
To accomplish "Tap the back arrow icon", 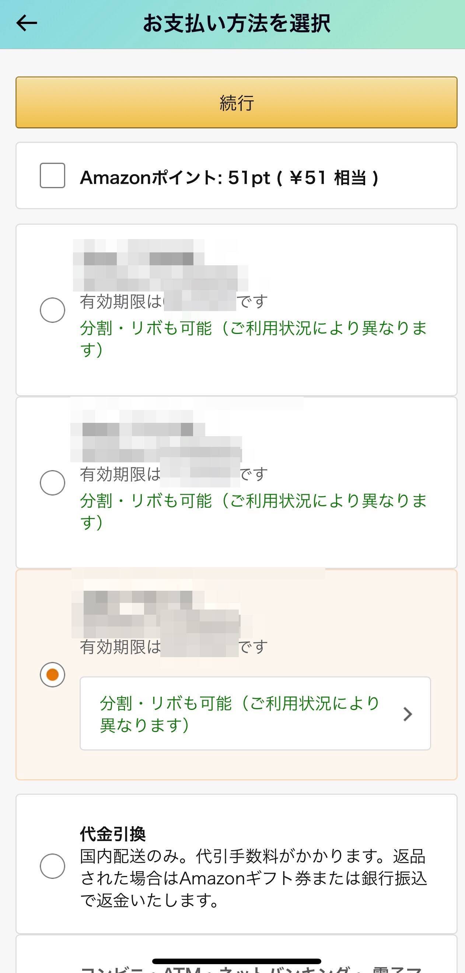I will pyautogui.click(x=27, y=23).
